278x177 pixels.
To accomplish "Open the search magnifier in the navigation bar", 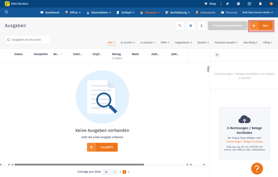I will (x=7, y=12).
